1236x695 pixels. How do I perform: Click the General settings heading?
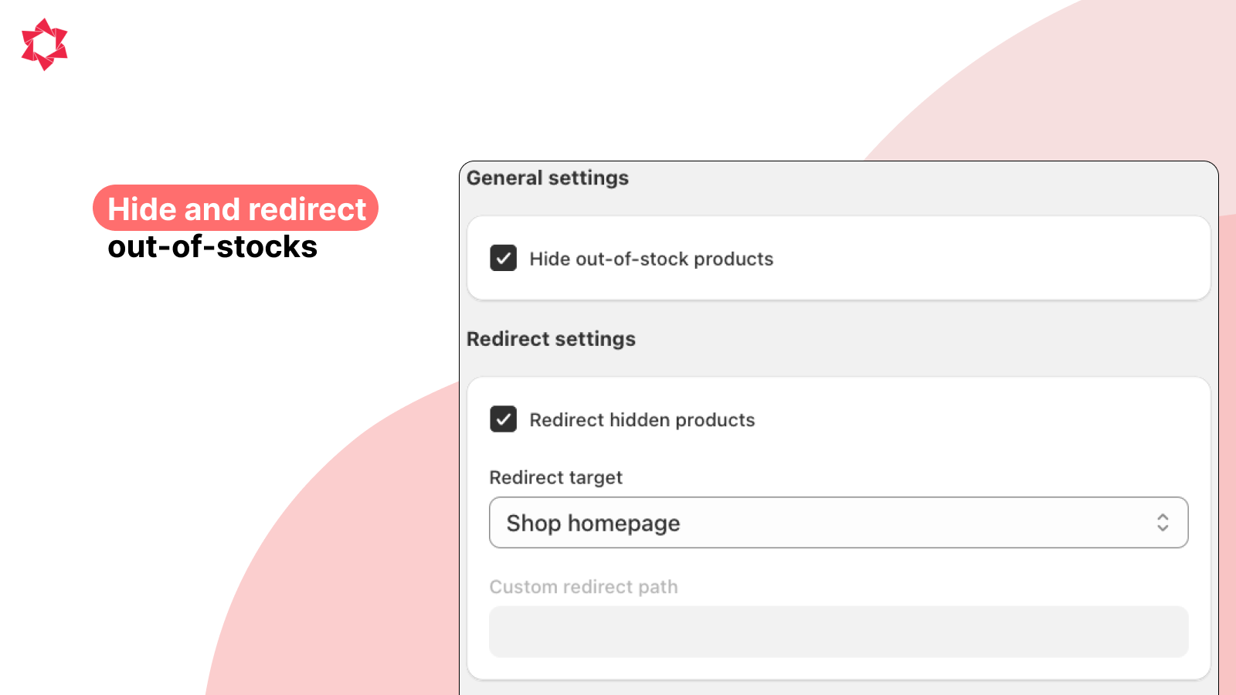(547, 178)
